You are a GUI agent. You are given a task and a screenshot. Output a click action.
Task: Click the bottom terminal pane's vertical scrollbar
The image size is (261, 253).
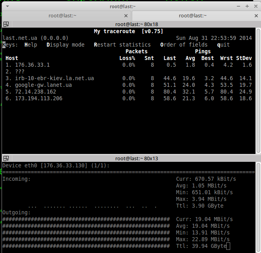[x=259, y=205]
